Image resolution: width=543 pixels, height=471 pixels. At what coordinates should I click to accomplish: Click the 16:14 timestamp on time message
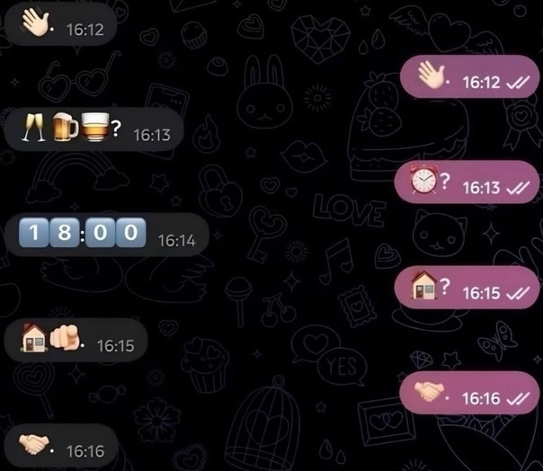coord(177,241)
